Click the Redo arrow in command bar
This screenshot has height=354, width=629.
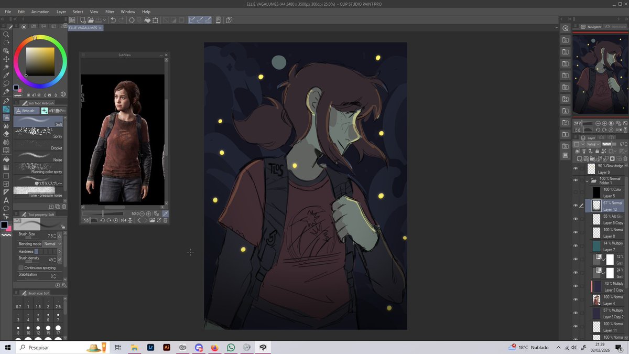(x=122, y=20)
